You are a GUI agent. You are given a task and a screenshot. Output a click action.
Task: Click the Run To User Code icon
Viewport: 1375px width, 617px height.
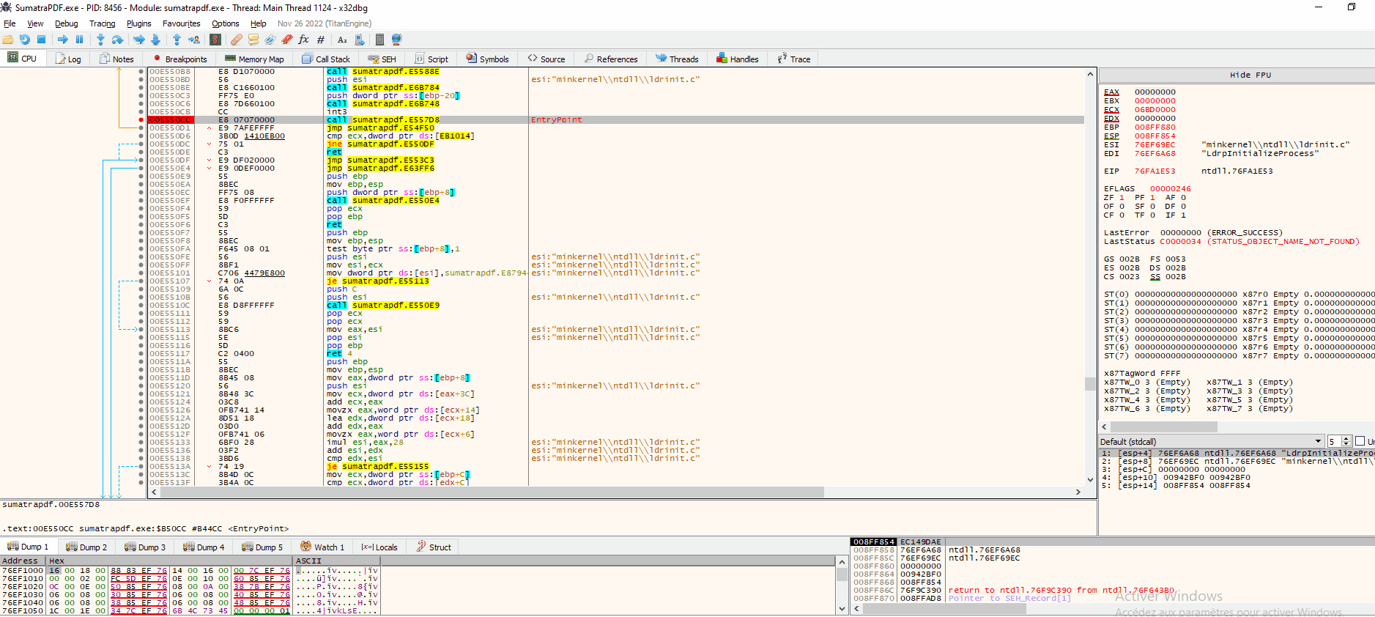(194, 40)
